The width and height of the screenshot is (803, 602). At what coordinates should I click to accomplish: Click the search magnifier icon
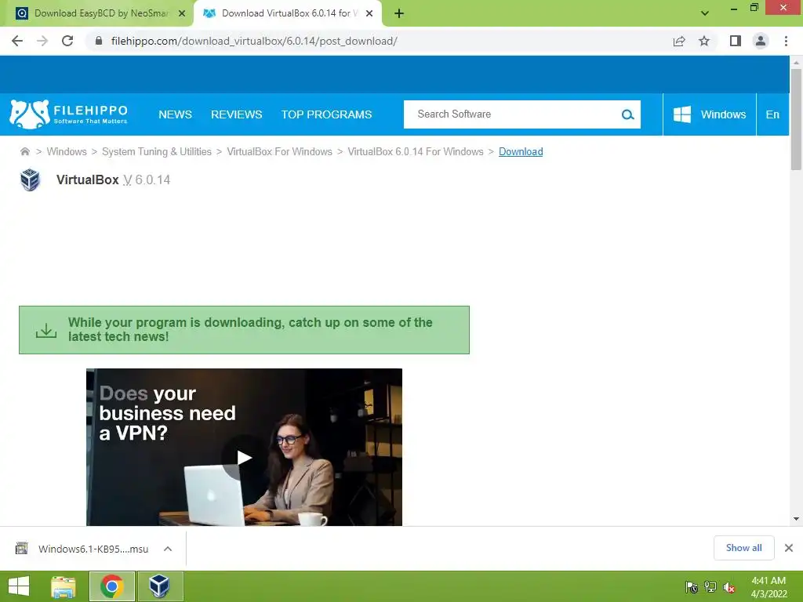click(x=628, y=114)
